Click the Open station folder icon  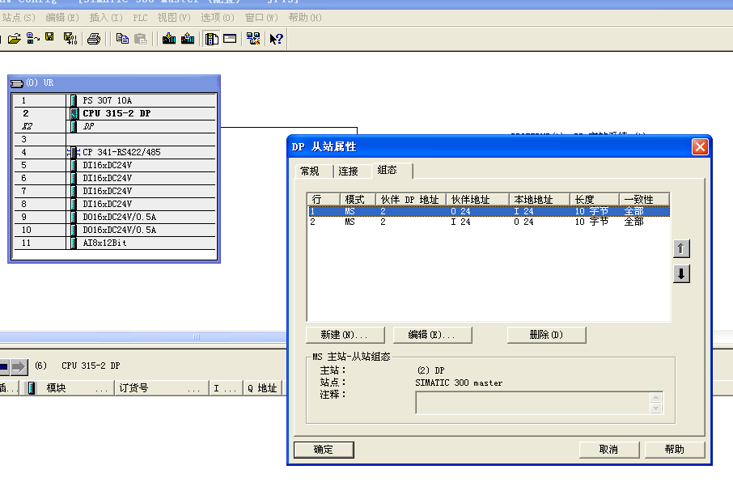click(15, 39)
